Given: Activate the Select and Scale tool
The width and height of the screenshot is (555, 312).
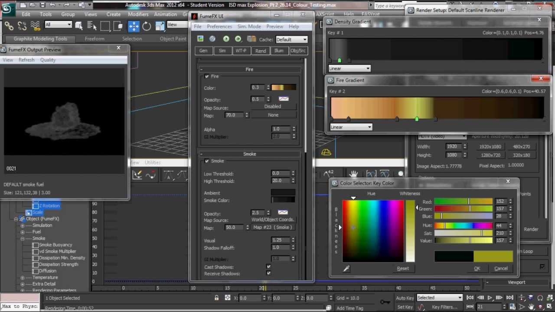Looking at the screenshot, I should click(160, 26).
